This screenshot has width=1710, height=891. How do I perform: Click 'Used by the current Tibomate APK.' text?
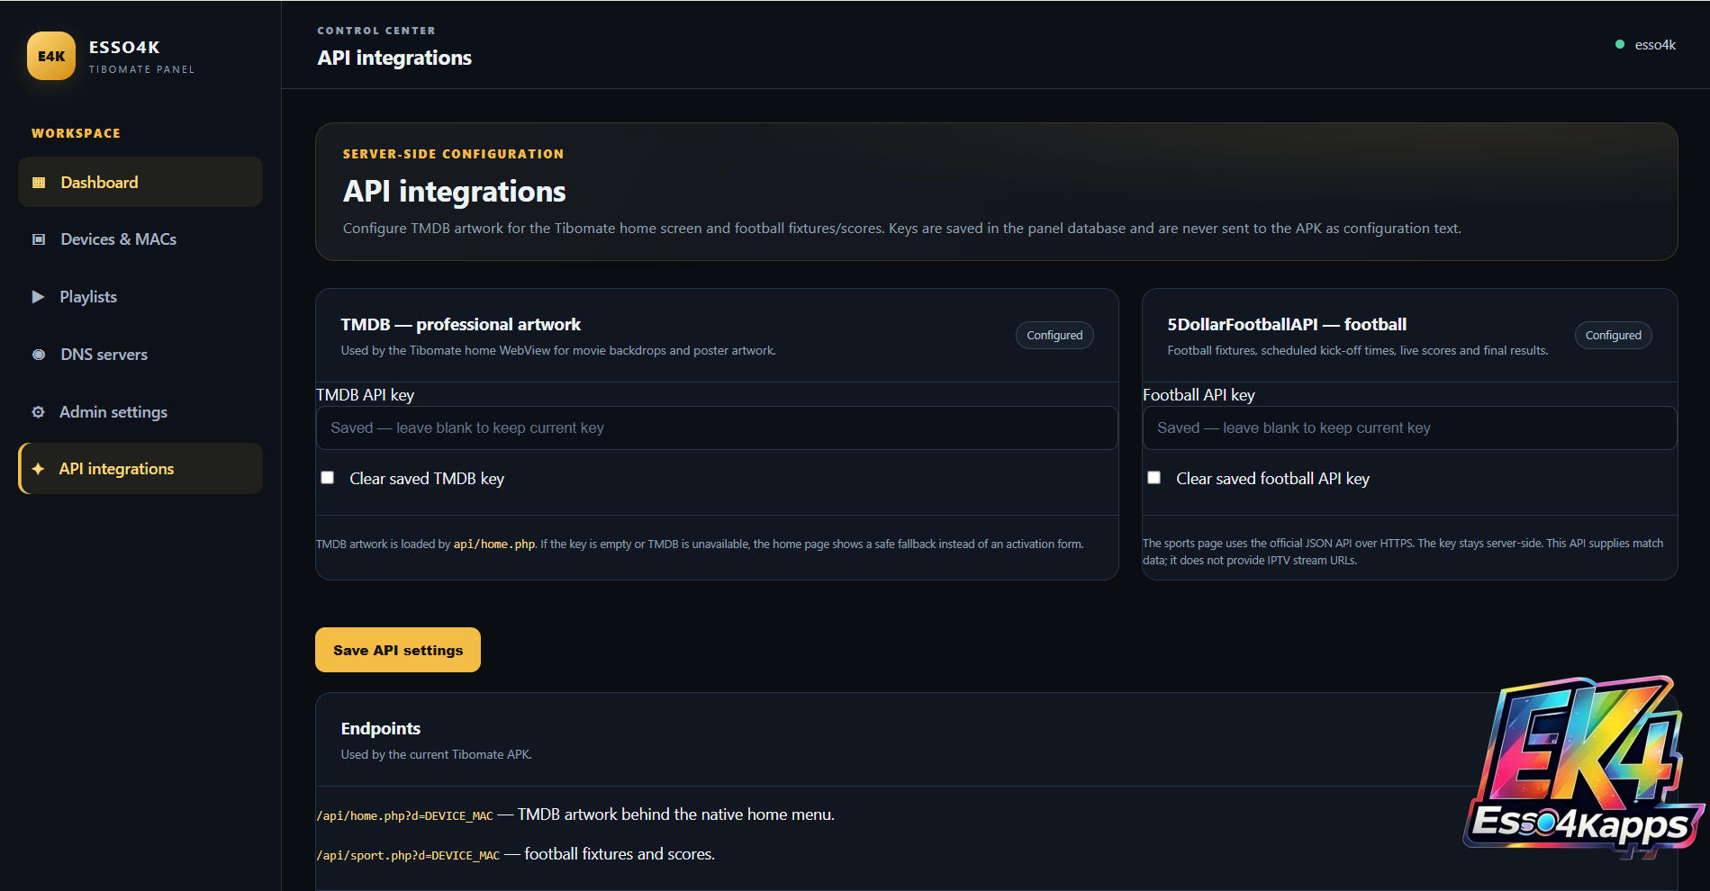click(x=437, y=754)
